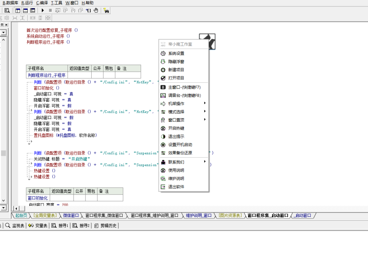Choose 主窗口-(快捷键F7) from context menu
Image resolution: width=368 pixels, height=263 pixels.
(184, 87)
